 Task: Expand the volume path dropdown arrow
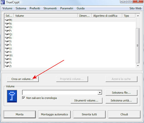pos(100,92)
